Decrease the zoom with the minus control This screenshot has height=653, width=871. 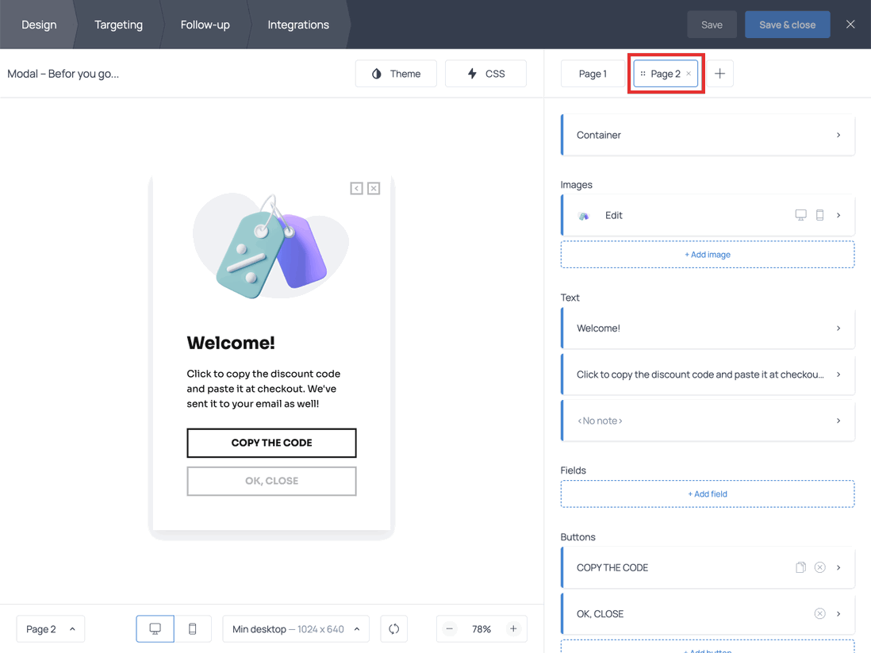coord(449,628)
